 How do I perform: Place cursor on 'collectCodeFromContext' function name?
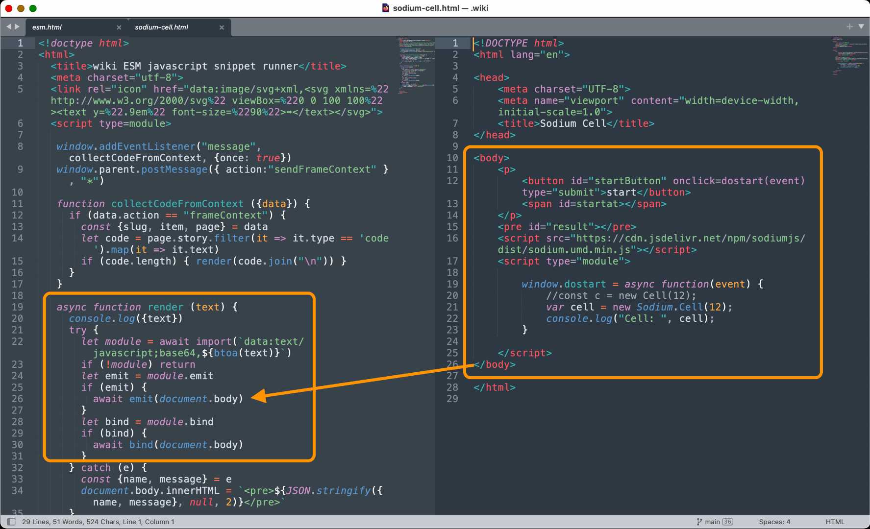pyautogui.click(x=177, y=204)
